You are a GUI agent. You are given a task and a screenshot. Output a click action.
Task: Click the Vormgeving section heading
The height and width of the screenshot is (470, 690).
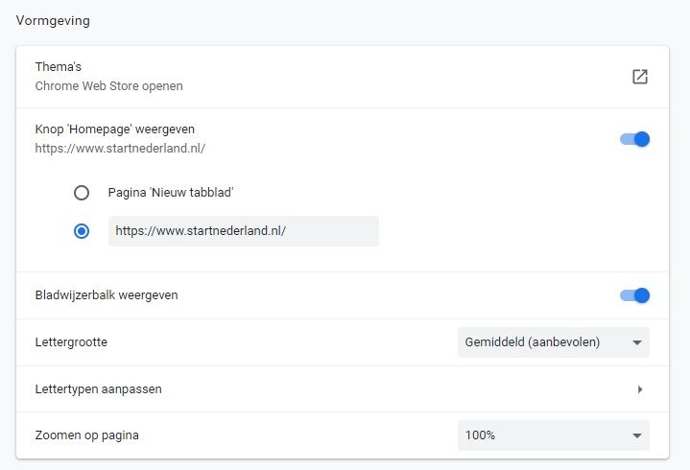coord(53,21)
